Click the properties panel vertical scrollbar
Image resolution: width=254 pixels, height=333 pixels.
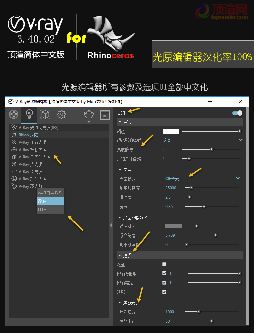(x=248, y=215)
